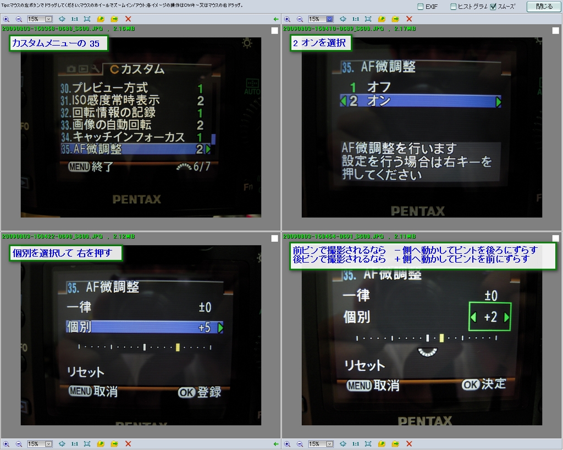Image resolution: width=563 pixels, height=450 pixels.
Task: Click folder with up arrow in bottom-right toolbar
Action: pos(382,444)
